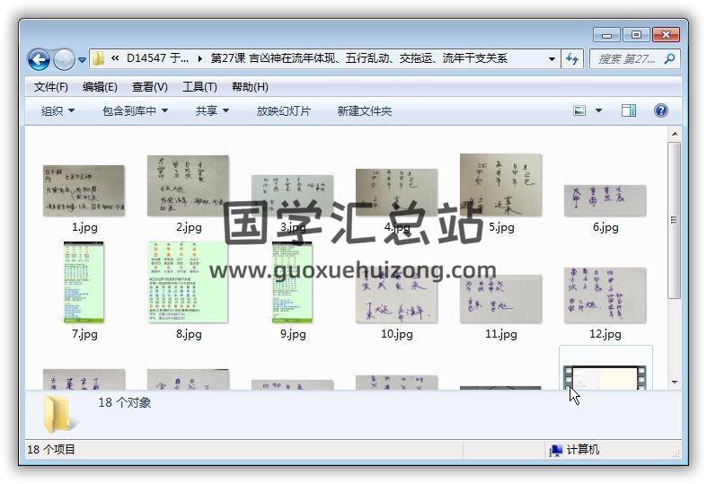Click the Forward navigation arrow button
The width and height of the screenshot is (707, 484).
(x=64, y=59)
